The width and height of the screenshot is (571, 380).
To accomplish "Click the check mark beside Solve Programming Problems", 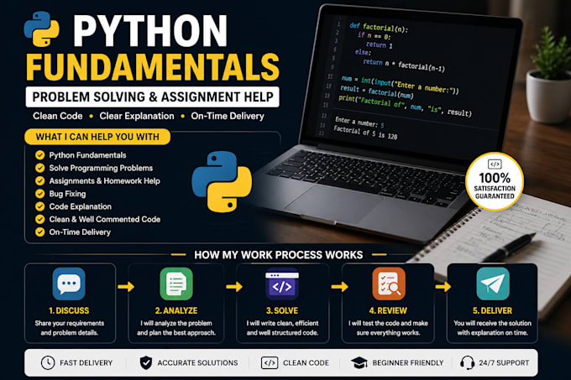I will (39, 168).
